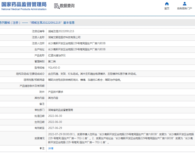Select management category value 第二类
Viewport: 195px width, 153px height.
52,62
